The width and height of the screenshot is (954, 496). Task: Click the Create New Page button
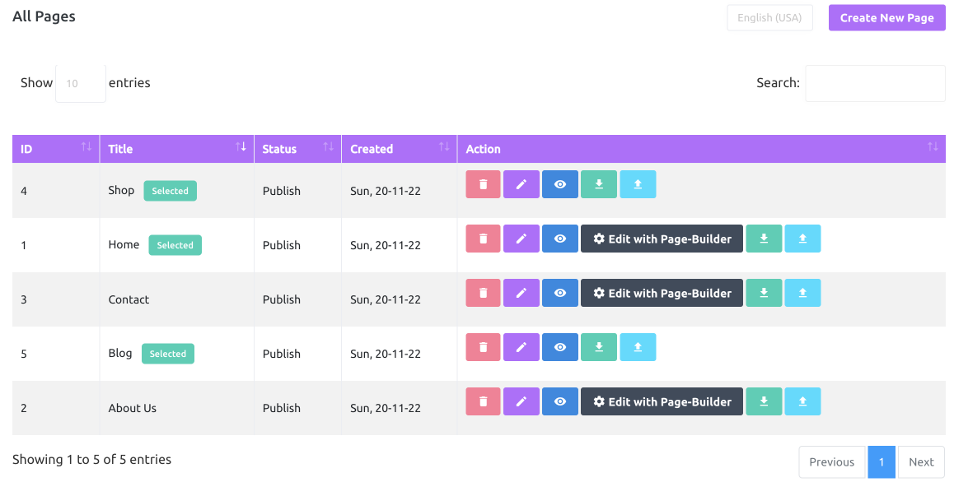click(x=886, y=17)
